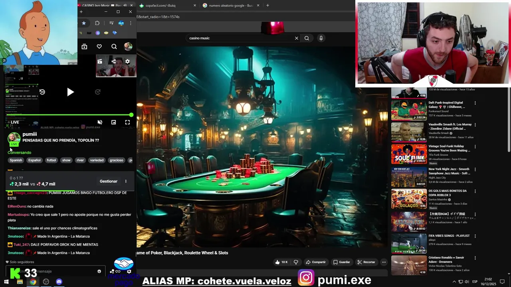Open options for New York Night Jazz video
Image resolution: width=511 pixels, height=287 pixels.
tap(475, 169)
